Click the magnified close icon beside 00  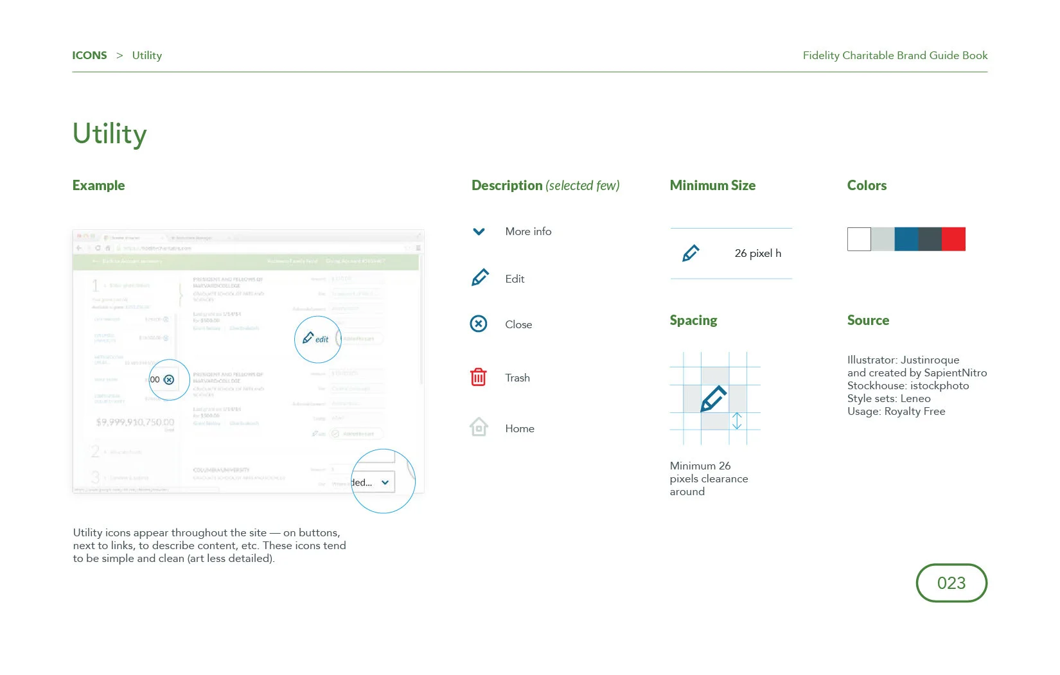[169, 380]
